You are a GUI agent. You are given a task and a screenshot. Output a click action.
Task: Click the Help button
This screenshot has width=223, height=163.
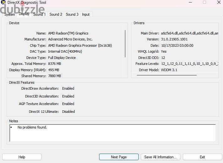tap(22, 157)
